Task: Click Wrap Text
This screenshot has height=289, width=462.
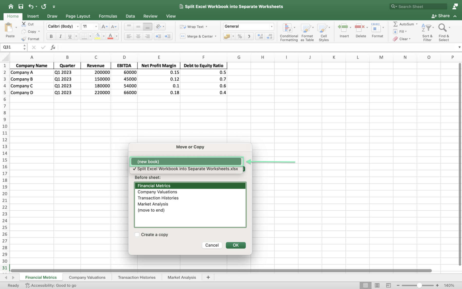Action: 194,27
